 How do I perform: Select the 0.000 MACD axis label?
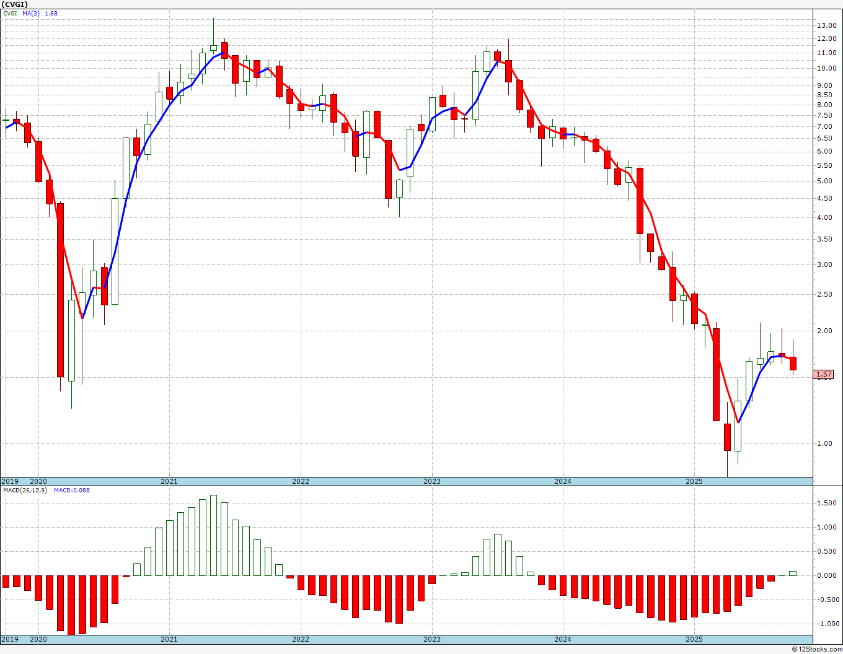coord(827,575)
